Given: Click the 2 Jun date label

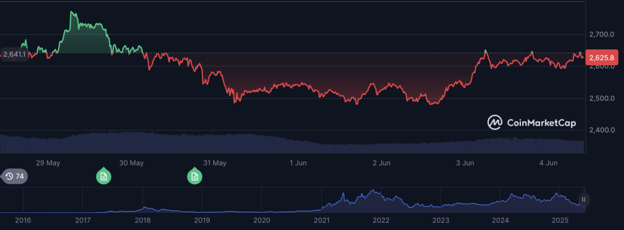Looking at the screenshot, I should click(x=382, y=163).
